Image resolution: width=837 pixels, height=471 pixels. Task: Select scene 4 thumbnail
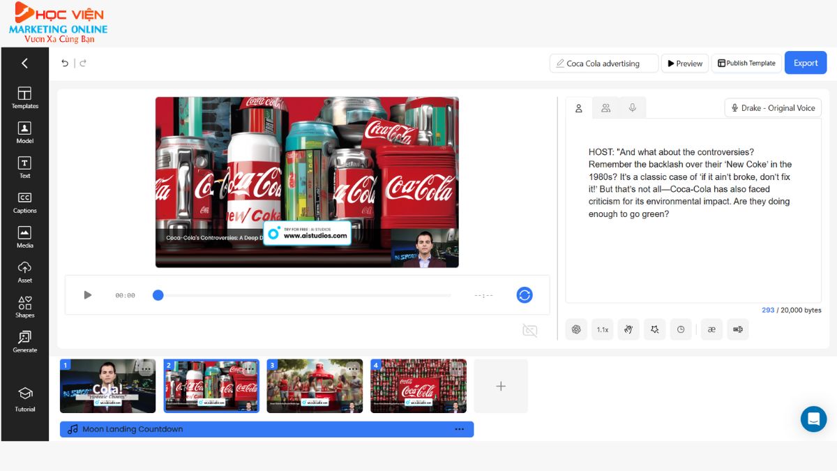point(418,386)
